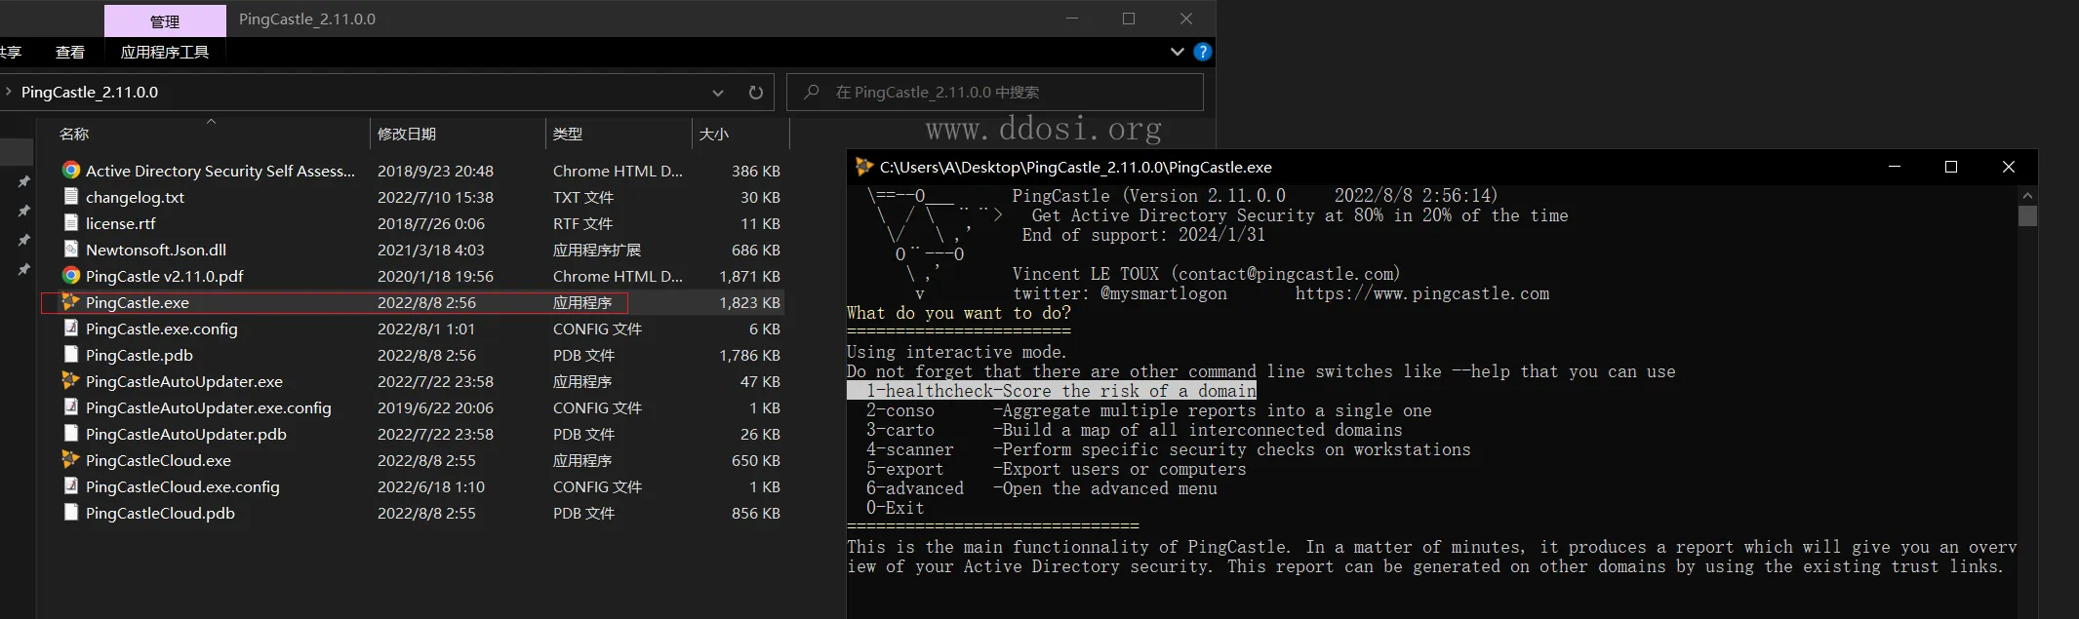
Task: Open the Explorer help question mark icon
Action: tap(1203, 52)
